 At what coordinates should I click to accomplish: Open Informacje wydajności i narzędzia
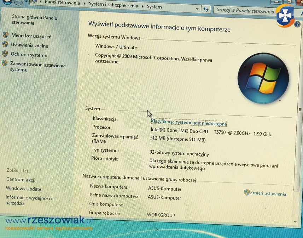coord(30,200)
